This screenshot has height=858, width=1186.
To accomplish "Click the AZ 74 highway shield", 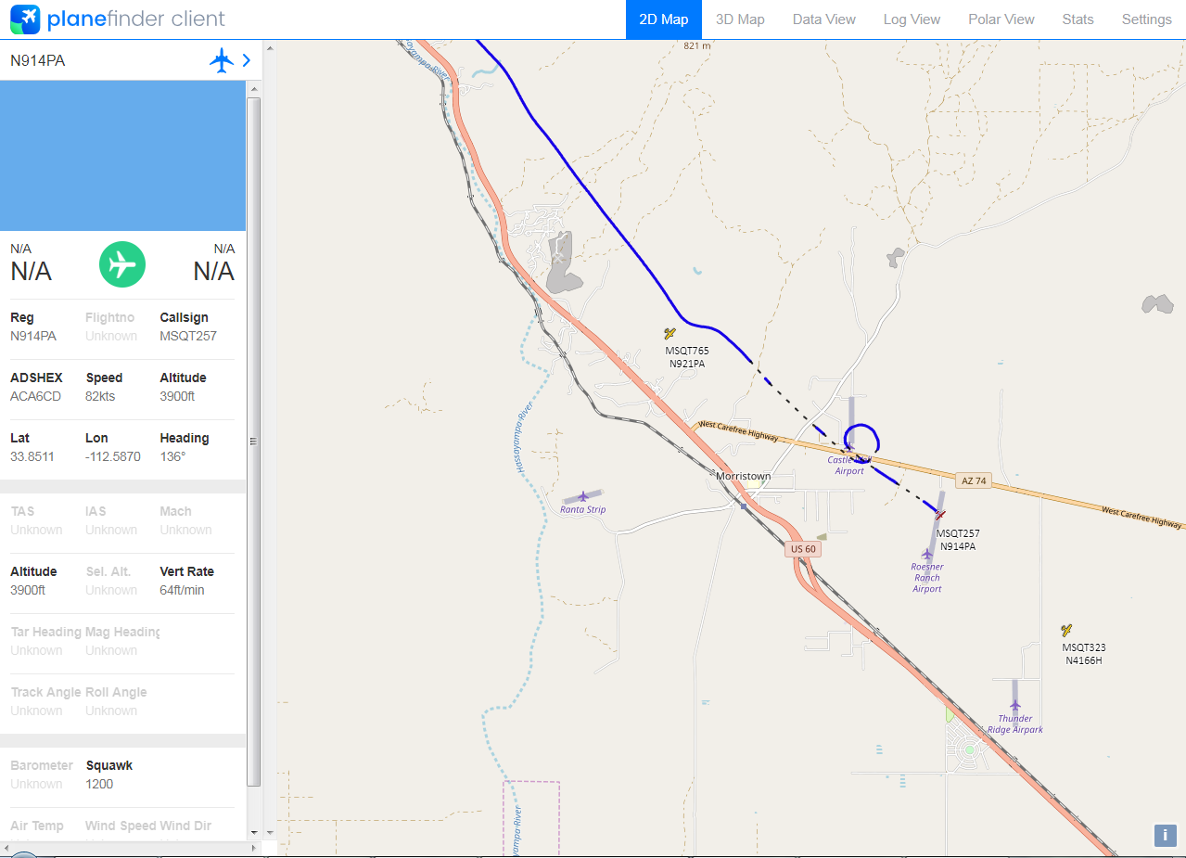I will tap(974, 480).
